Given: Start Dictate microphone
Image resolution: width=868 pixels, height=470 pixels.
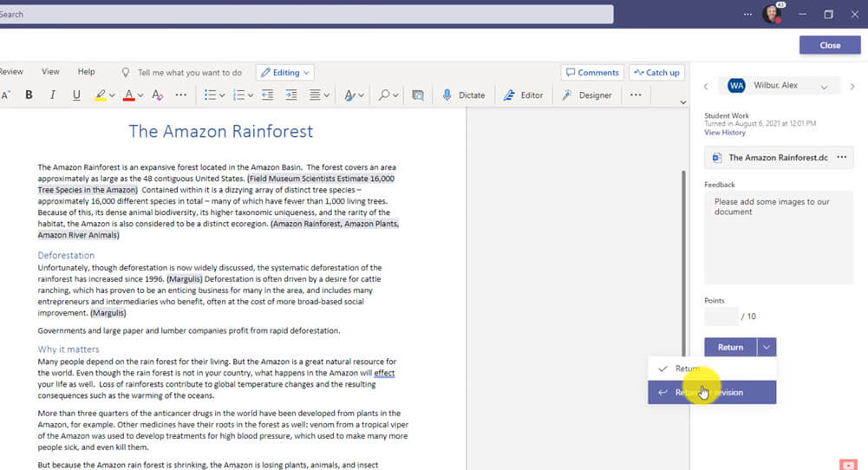Looking at the screenshot, I should pos(463,95).
